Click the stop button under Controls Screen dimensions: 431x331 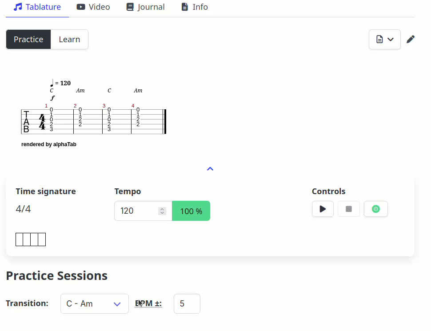coord(348,209)
